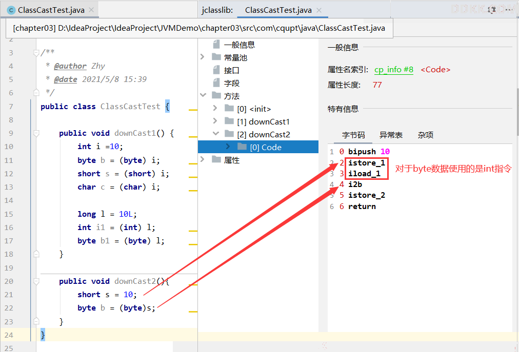Open the 一般信息 tree node
Screen dimensions: 519x352
click(x=239, y=45)
